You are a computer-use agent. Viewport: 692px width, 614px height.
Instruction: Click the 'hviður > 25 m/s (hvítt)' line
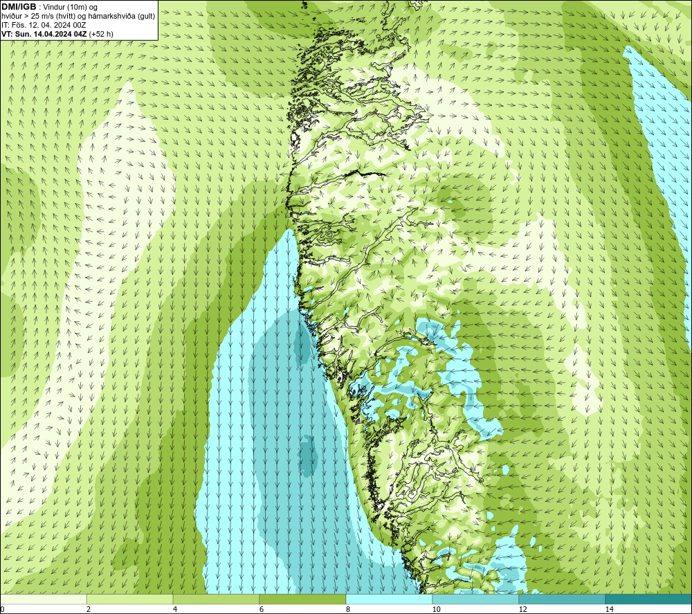38,17
